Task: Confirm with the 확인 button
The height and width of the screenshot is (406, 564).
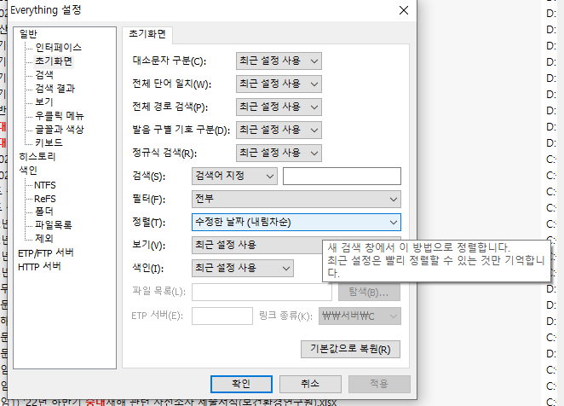Action: (x=241, y=384)
